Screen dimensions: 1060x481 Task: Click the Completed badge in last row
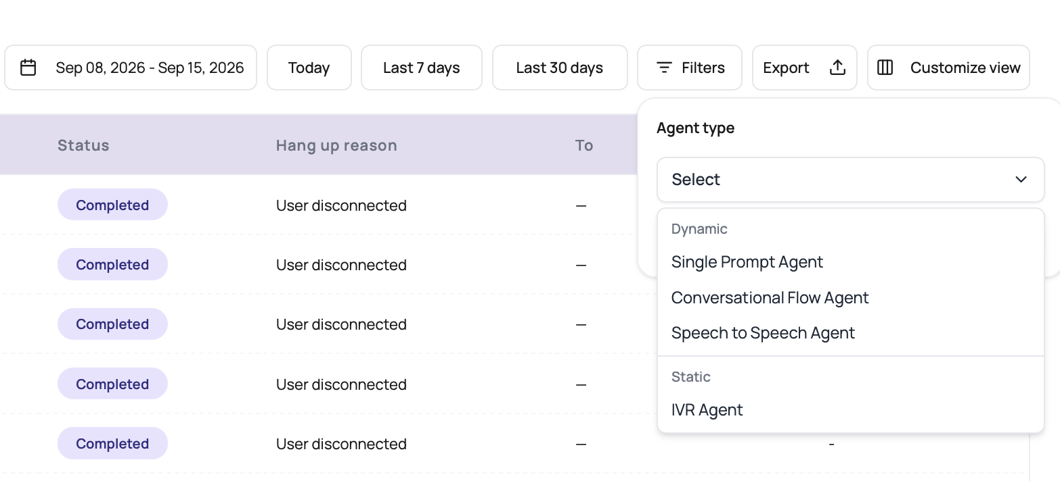tap(112, 444)
